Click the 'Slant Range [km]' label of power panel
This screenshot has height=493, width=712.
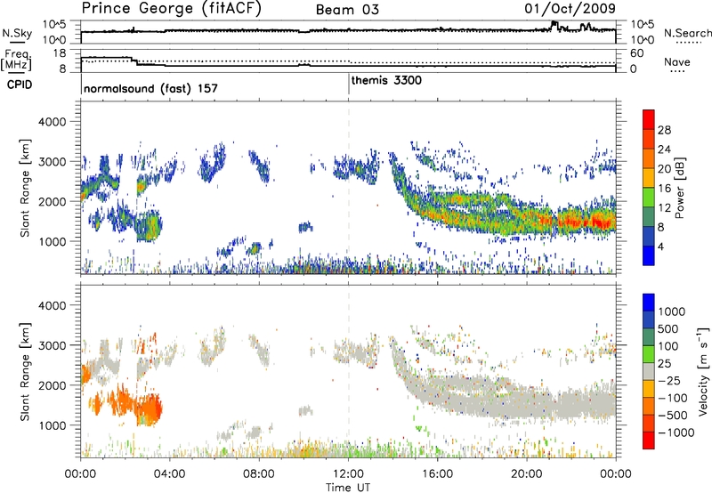click(x=25, y=188)
